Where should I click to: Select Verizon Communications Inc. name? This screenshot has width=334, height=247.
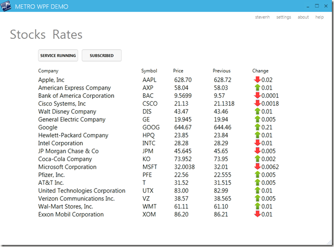76,198
